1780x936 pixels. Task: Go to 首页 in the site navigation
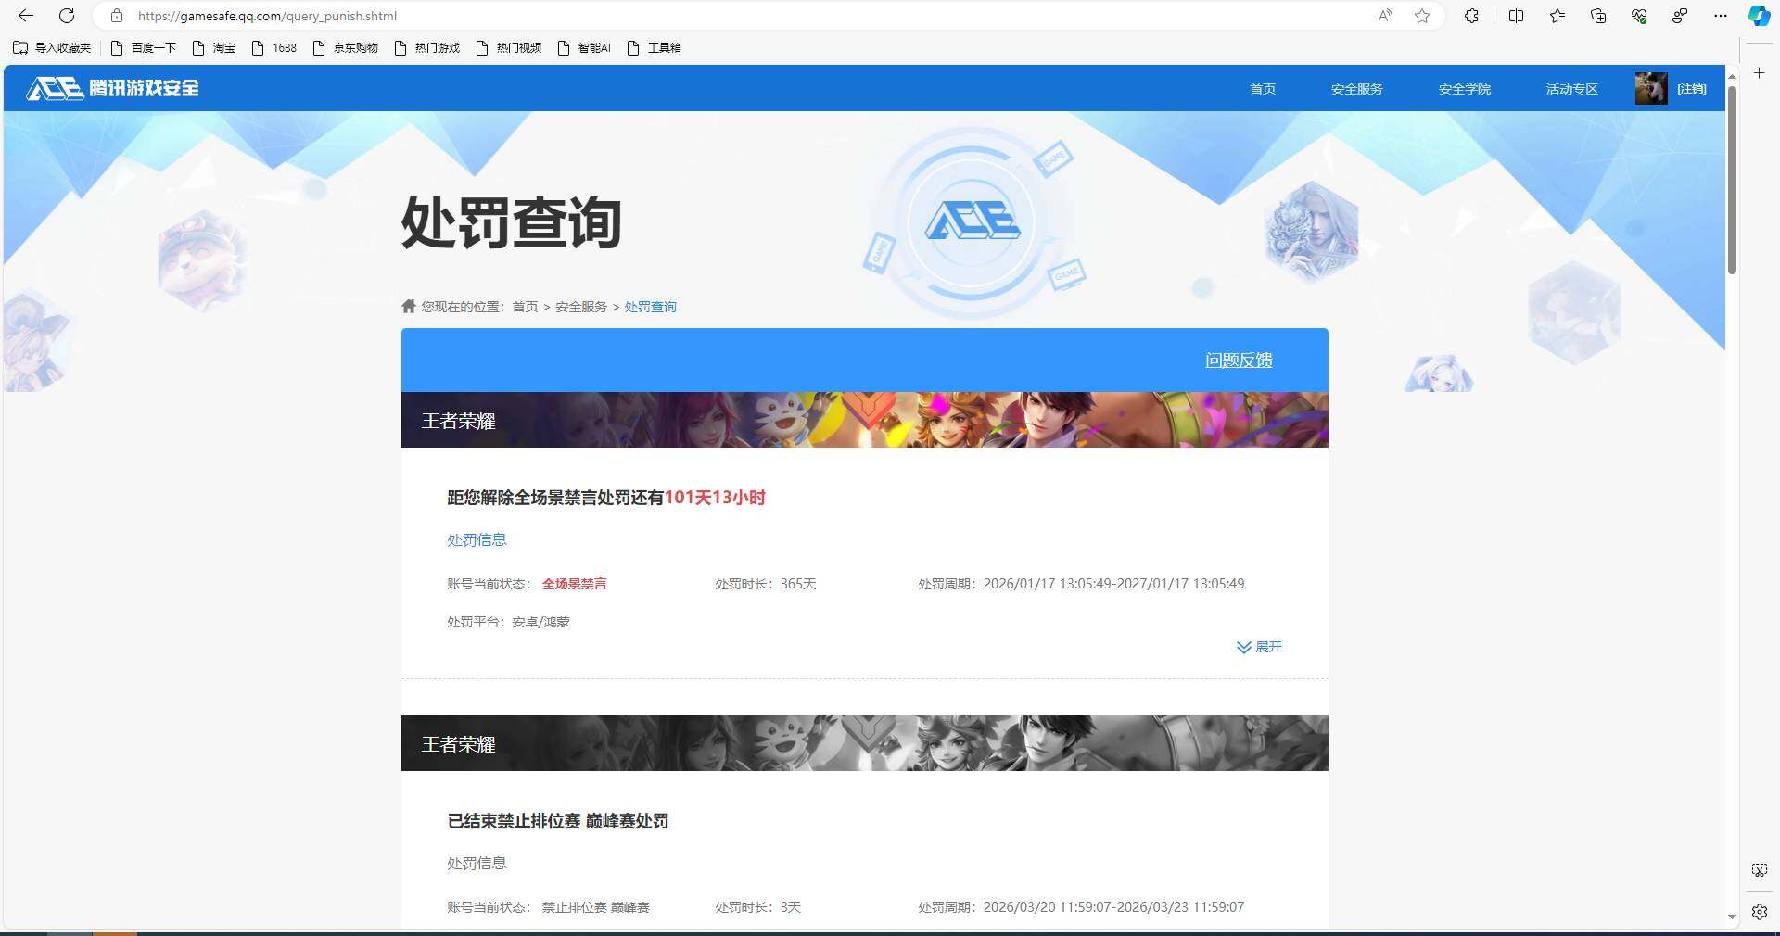(x=1263, y=89)
